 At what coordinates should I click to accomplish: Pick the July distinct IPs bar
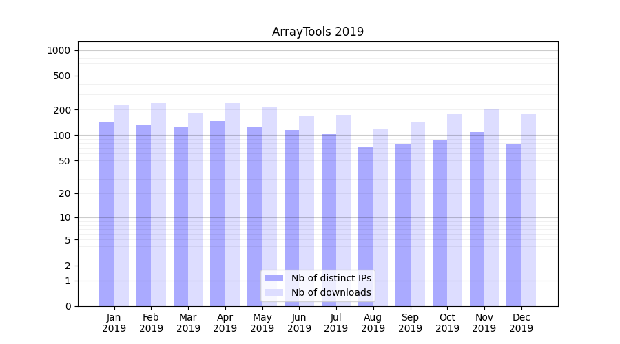[x=329, y=220]
